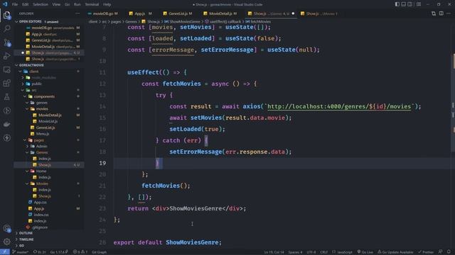
Task: Click the errors and warnings status indicator
Action: coord(80,252)
